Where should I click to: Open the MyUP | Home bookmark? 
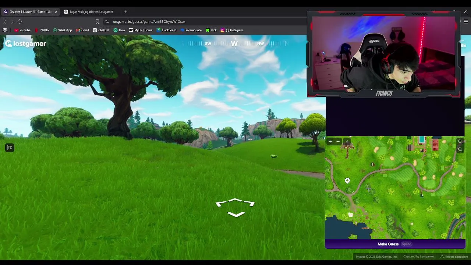141,30
